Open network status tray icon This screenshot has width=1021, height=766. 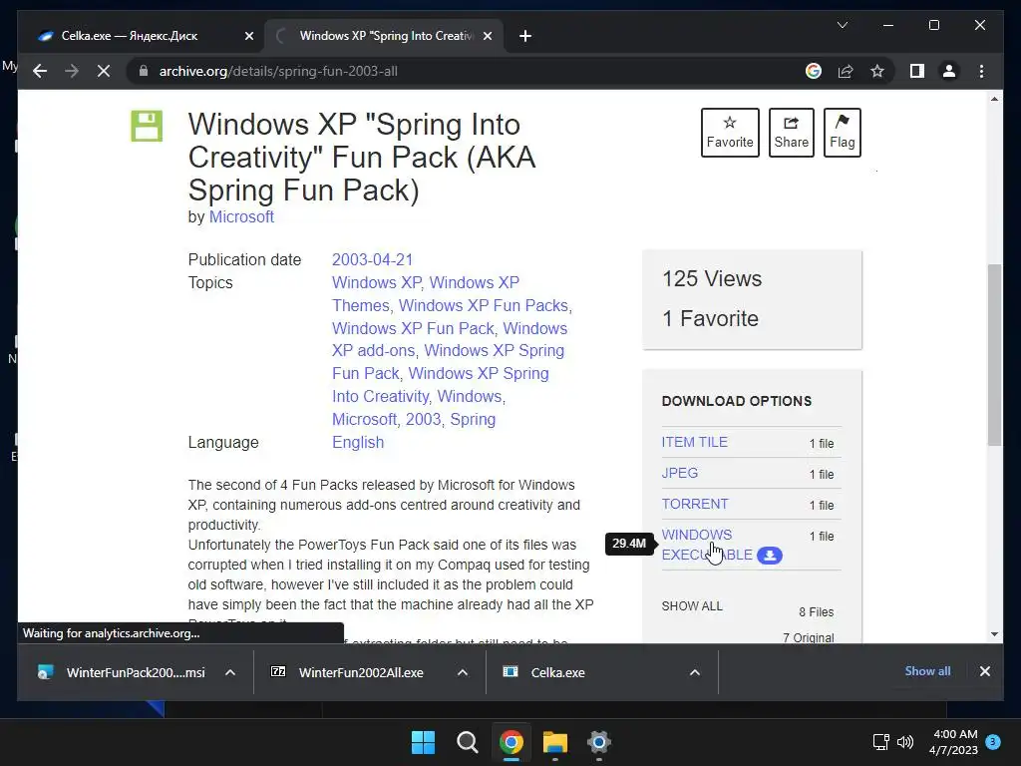881,742
